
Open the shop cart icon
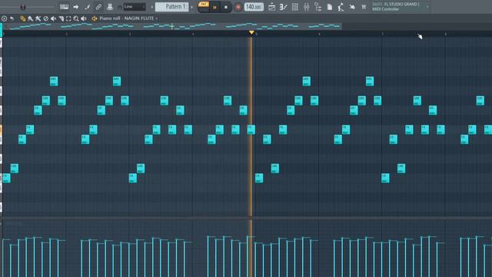(364, 7)
